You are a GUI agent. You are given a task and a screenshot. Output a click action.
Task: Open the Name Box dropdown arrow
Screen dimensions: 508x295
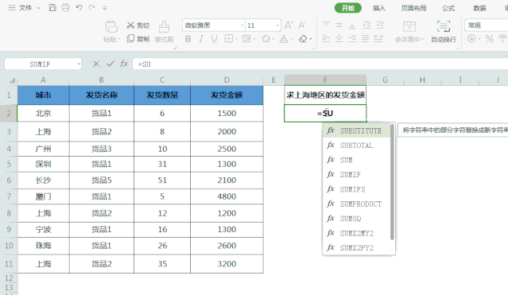point(79,64)
